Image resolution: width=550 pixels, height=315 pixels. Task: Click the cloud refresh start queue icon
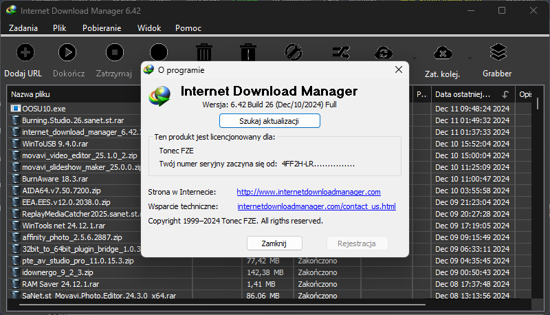click(x=384, y=53)
